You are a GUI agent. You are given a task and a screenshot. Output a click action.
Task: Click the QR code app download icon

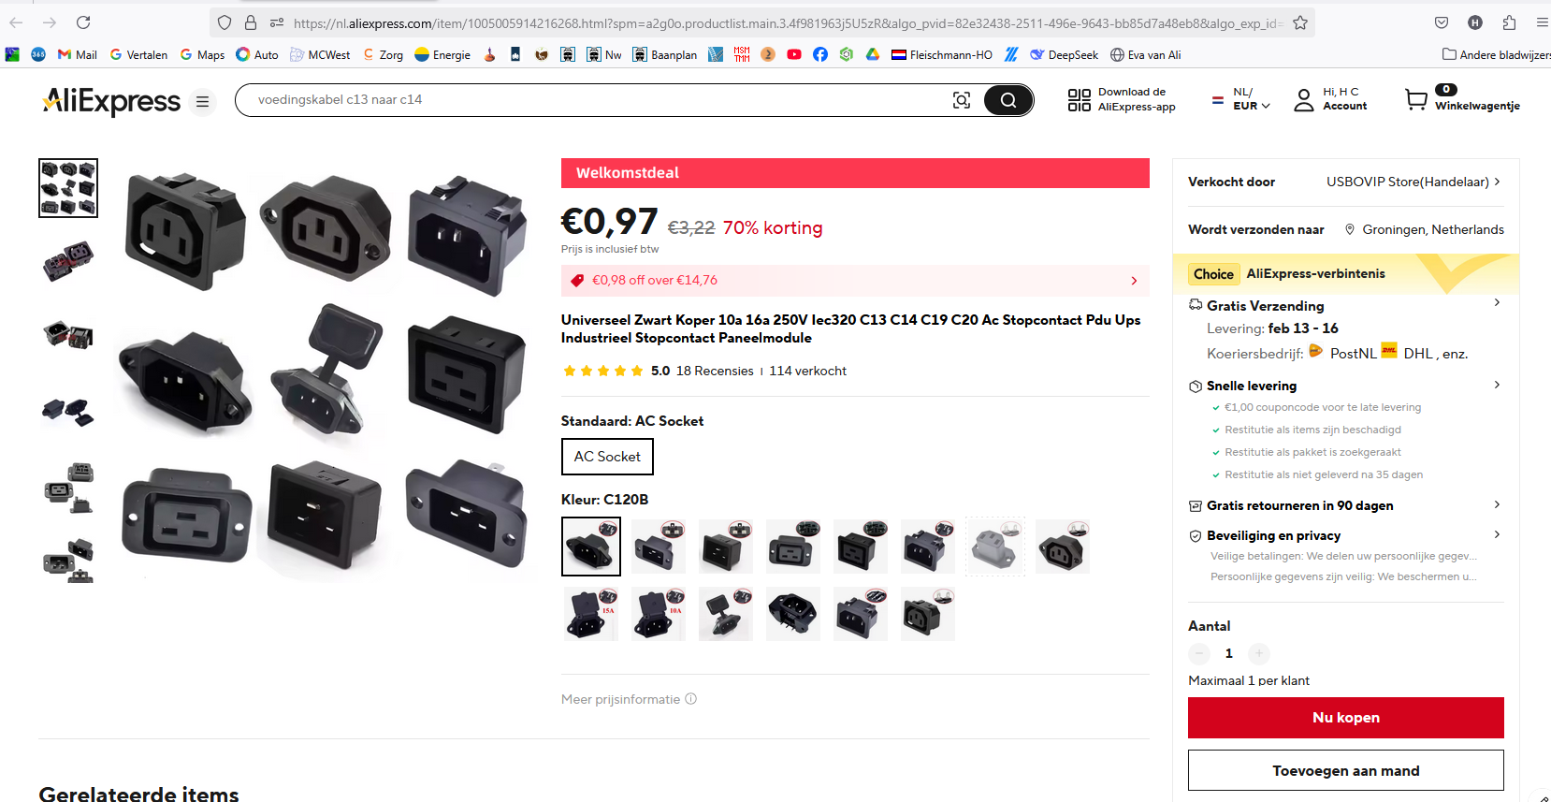pyautogui.click(x=1080, y=99)
